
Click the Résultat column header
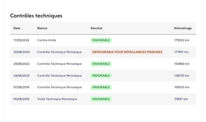click(96, 28)
